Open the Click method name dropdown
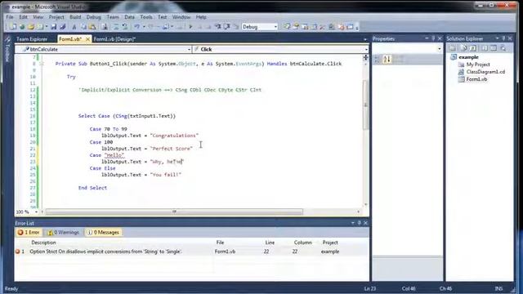The width and height of the screenshot is (523, 294). coord(366,49)
